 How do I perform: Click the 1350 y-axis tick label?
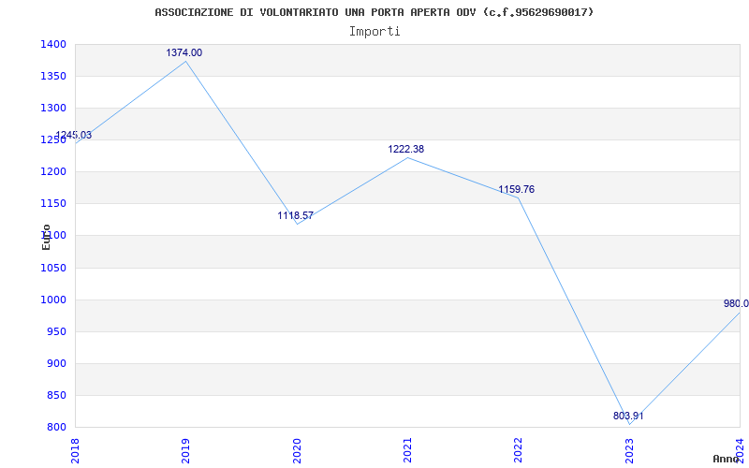(x=53, y=77)
